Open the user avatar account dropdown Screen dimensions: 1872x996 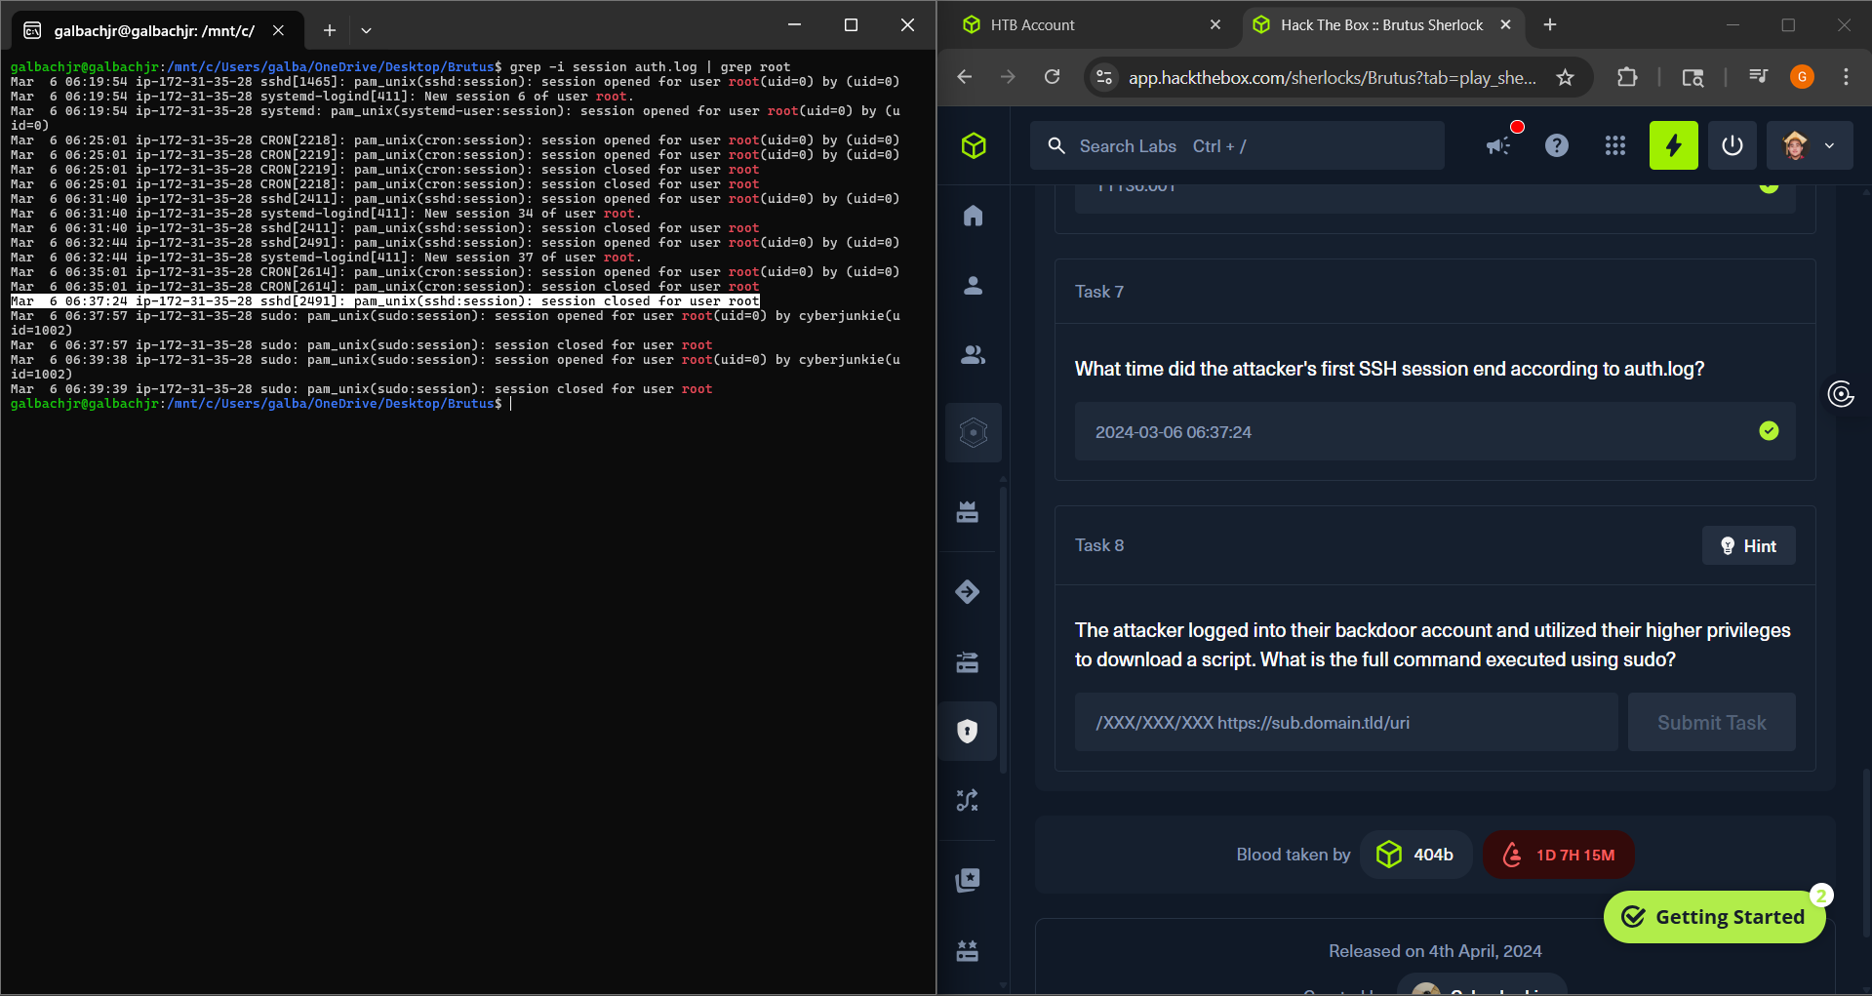1810,146
